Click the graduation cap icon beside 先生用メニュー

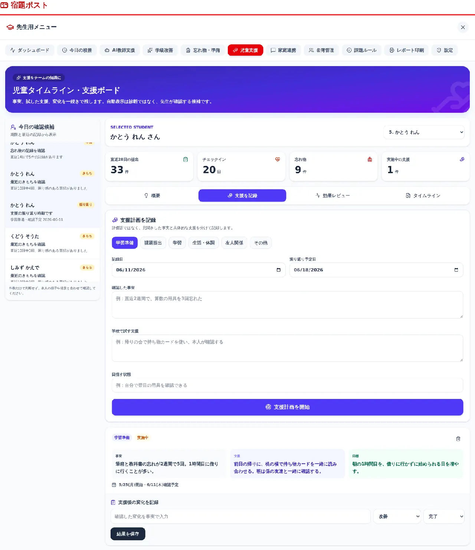coord(10,27)
